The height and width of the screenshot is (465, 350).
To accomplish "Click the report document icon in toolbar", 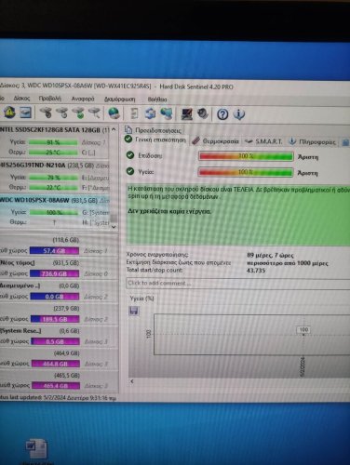I will 134,113.
